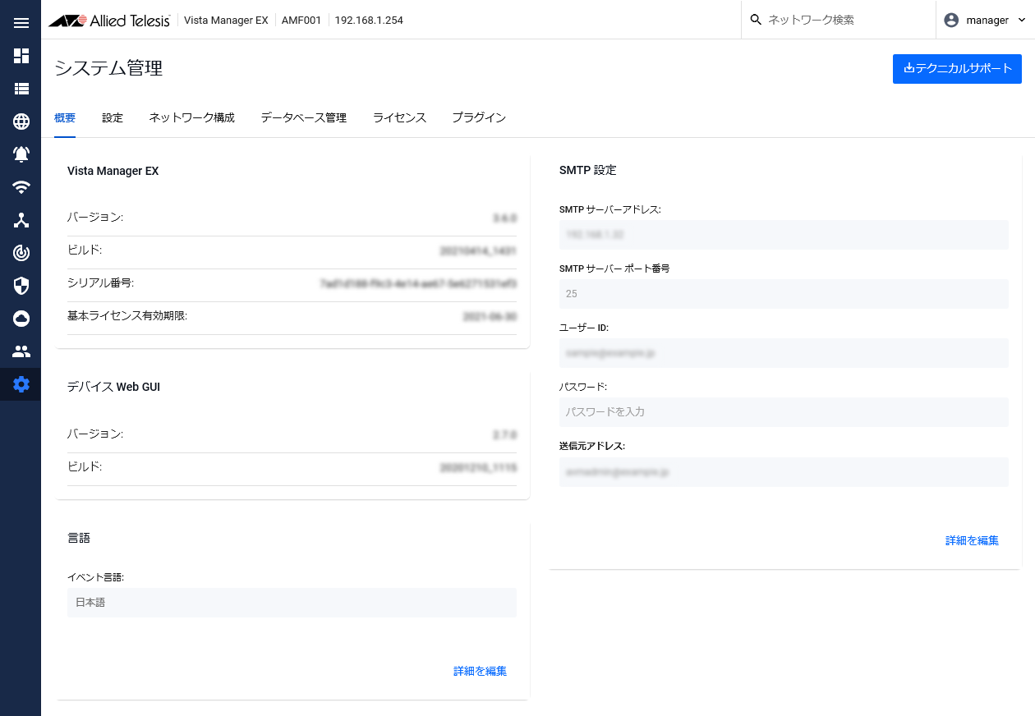Click the テクニカルサポート button

[957, 69]
